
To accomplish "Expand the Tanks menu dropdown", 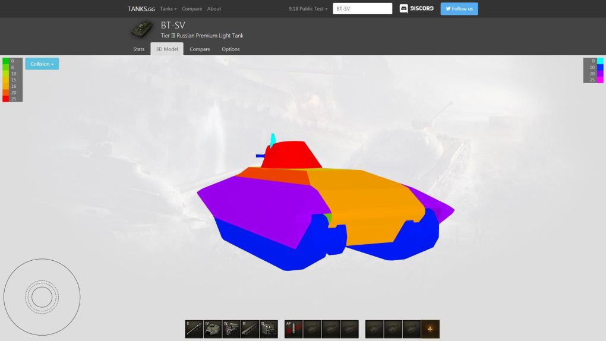I will point(168,9).
